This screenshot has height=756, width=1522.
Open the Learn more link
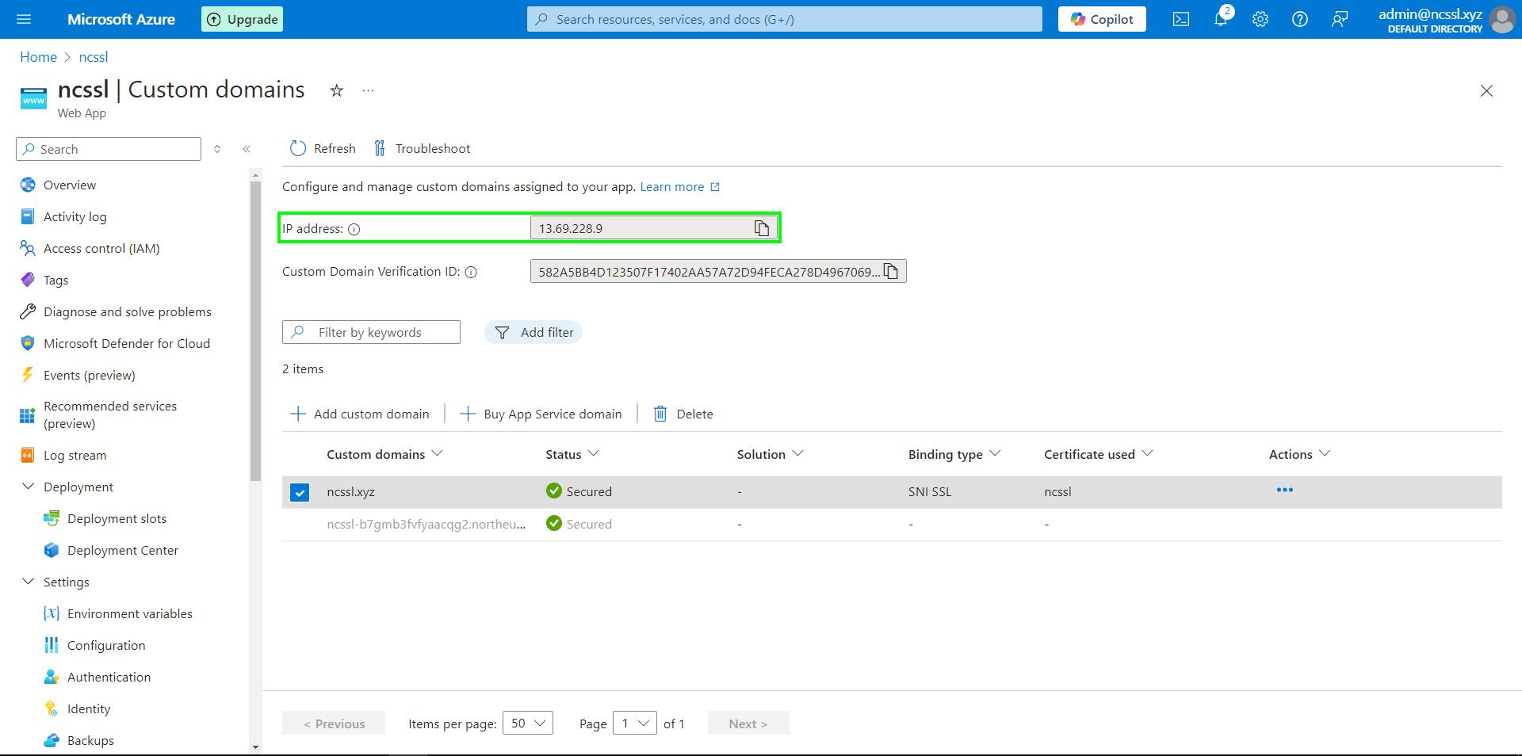point(679,187)
